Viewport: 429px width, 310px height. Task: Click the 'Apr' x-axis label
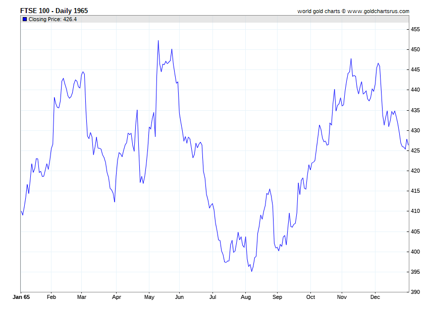[x=116, y=297]
